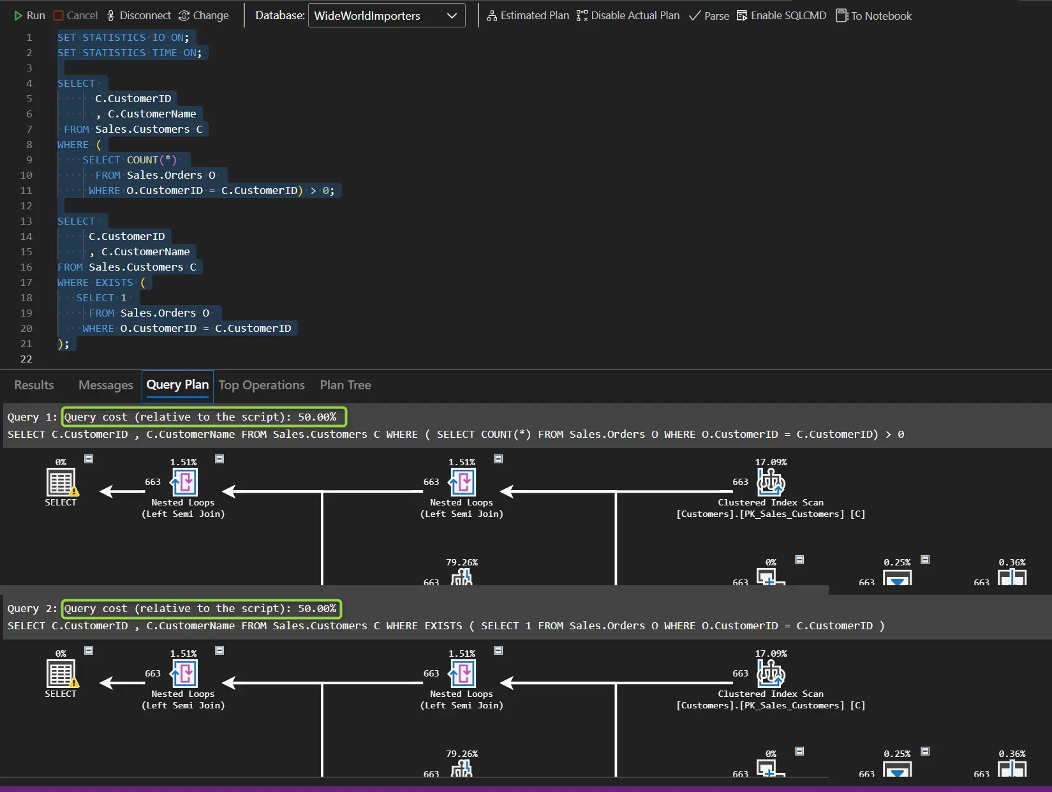Click Disconnect in the toolbar

coord(138,15)
